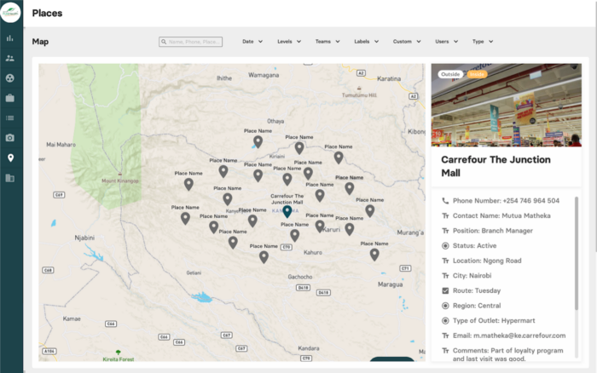Click the map pin next to Karuri label
This screenshot has height=373, width=597.
click(320, 227)
